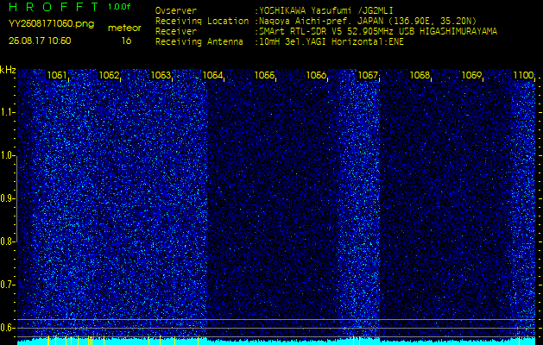Click time marker 1058
The height and width of the screenshot is (345, 543).
pos(420,75)
